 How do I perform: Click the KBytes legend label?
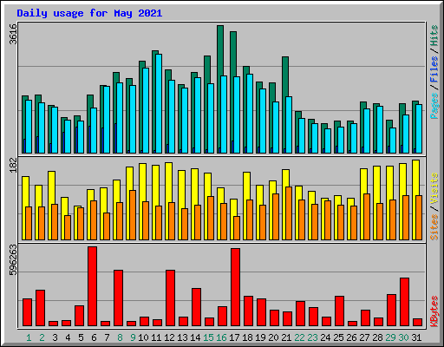click(434, 311)
